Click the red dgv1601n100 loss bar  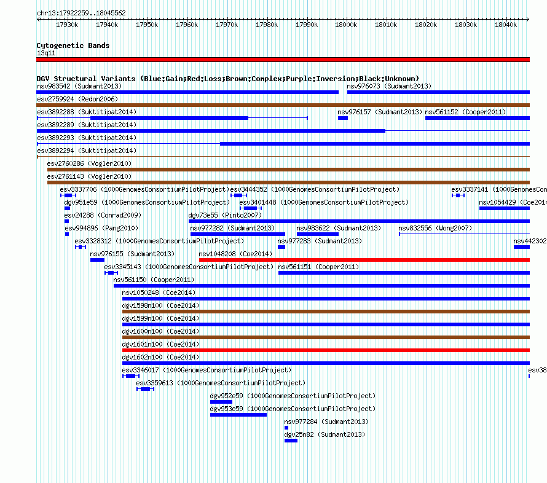click(326, 350)
